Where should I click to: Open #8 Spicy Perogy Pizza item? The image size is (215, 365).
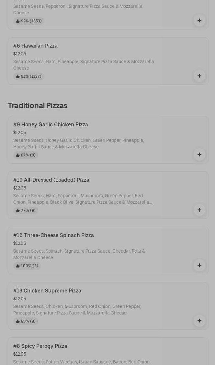click(40, 346)
